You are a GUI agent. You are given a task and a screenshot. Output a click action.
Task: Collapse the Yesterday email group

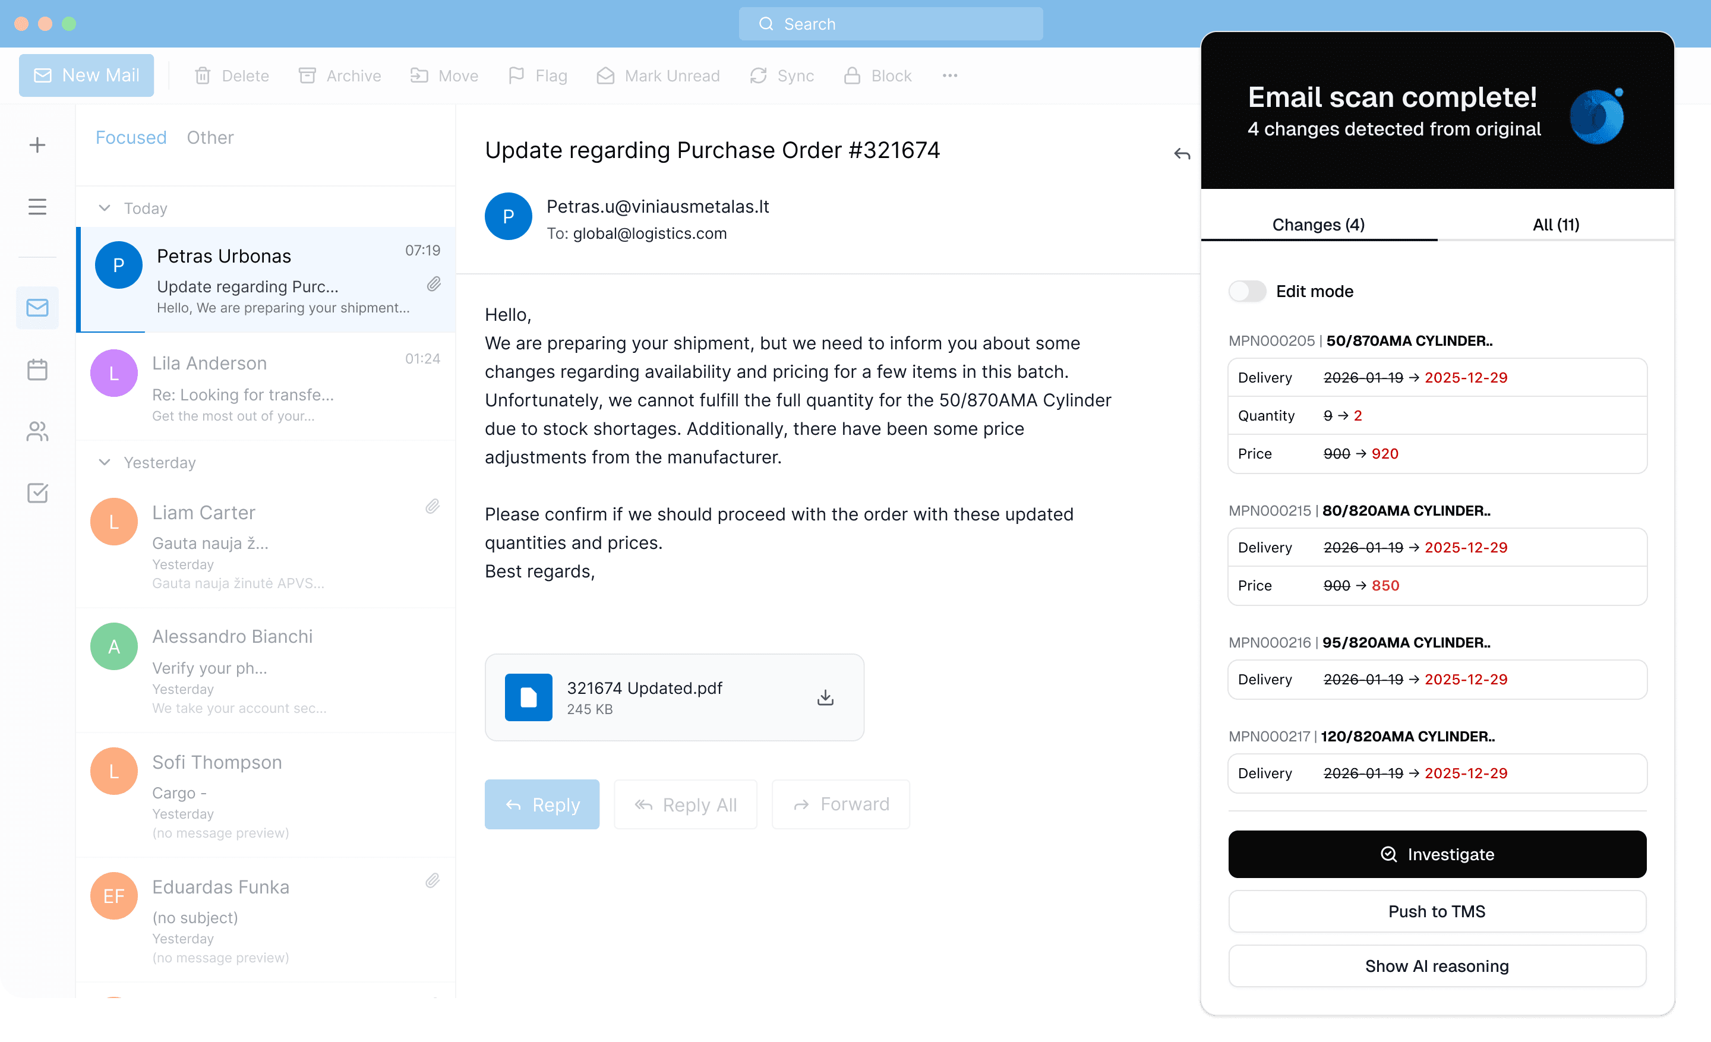coord(105,462)
